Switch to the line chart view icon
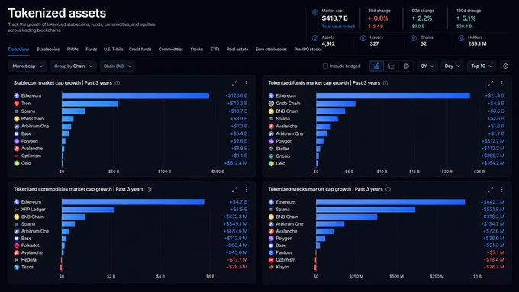The width and height of the screenshot is (519, 292). click(x=392, y=66)
